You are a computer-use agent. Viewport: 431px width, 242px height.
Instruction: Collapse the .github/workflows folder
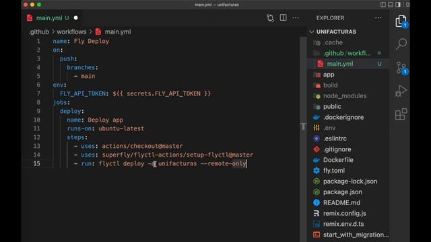[347, 53]
